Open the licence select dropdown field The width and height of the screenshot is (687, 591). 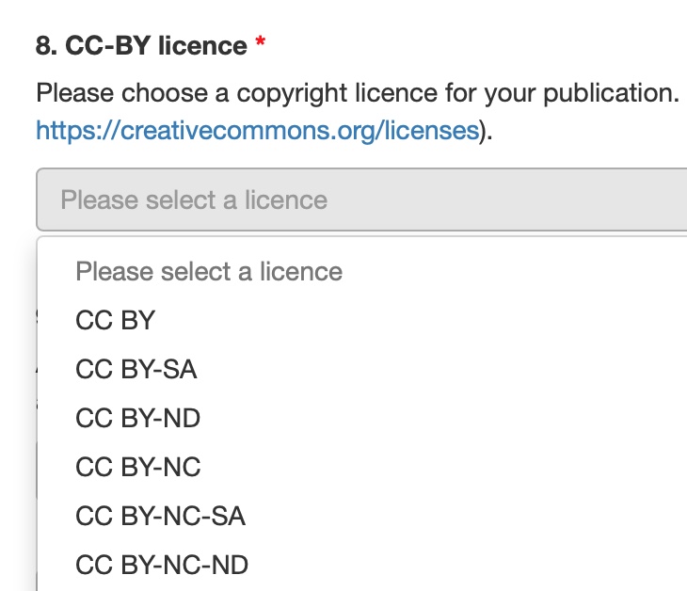point(362,200)
